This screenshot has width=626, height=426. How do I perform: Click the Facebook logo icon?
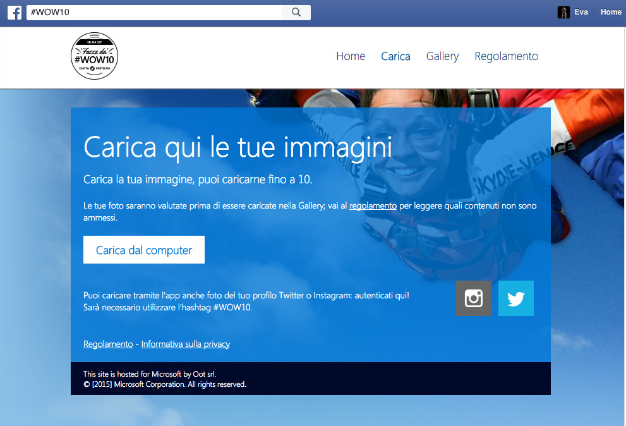point(14,13)
